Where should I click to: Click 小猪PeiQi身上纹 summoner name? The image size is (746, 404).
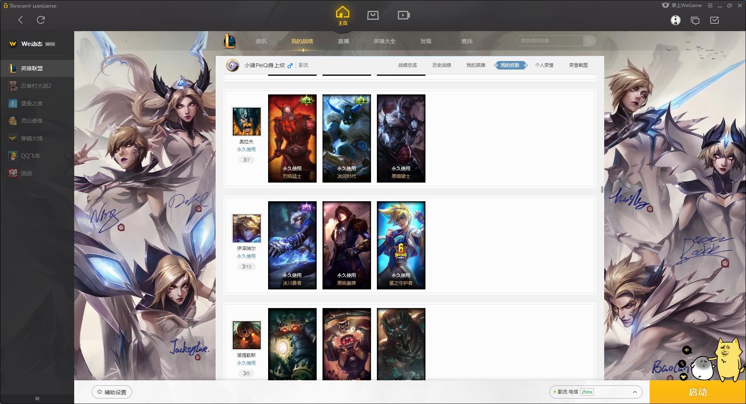[x=265, y=65]
